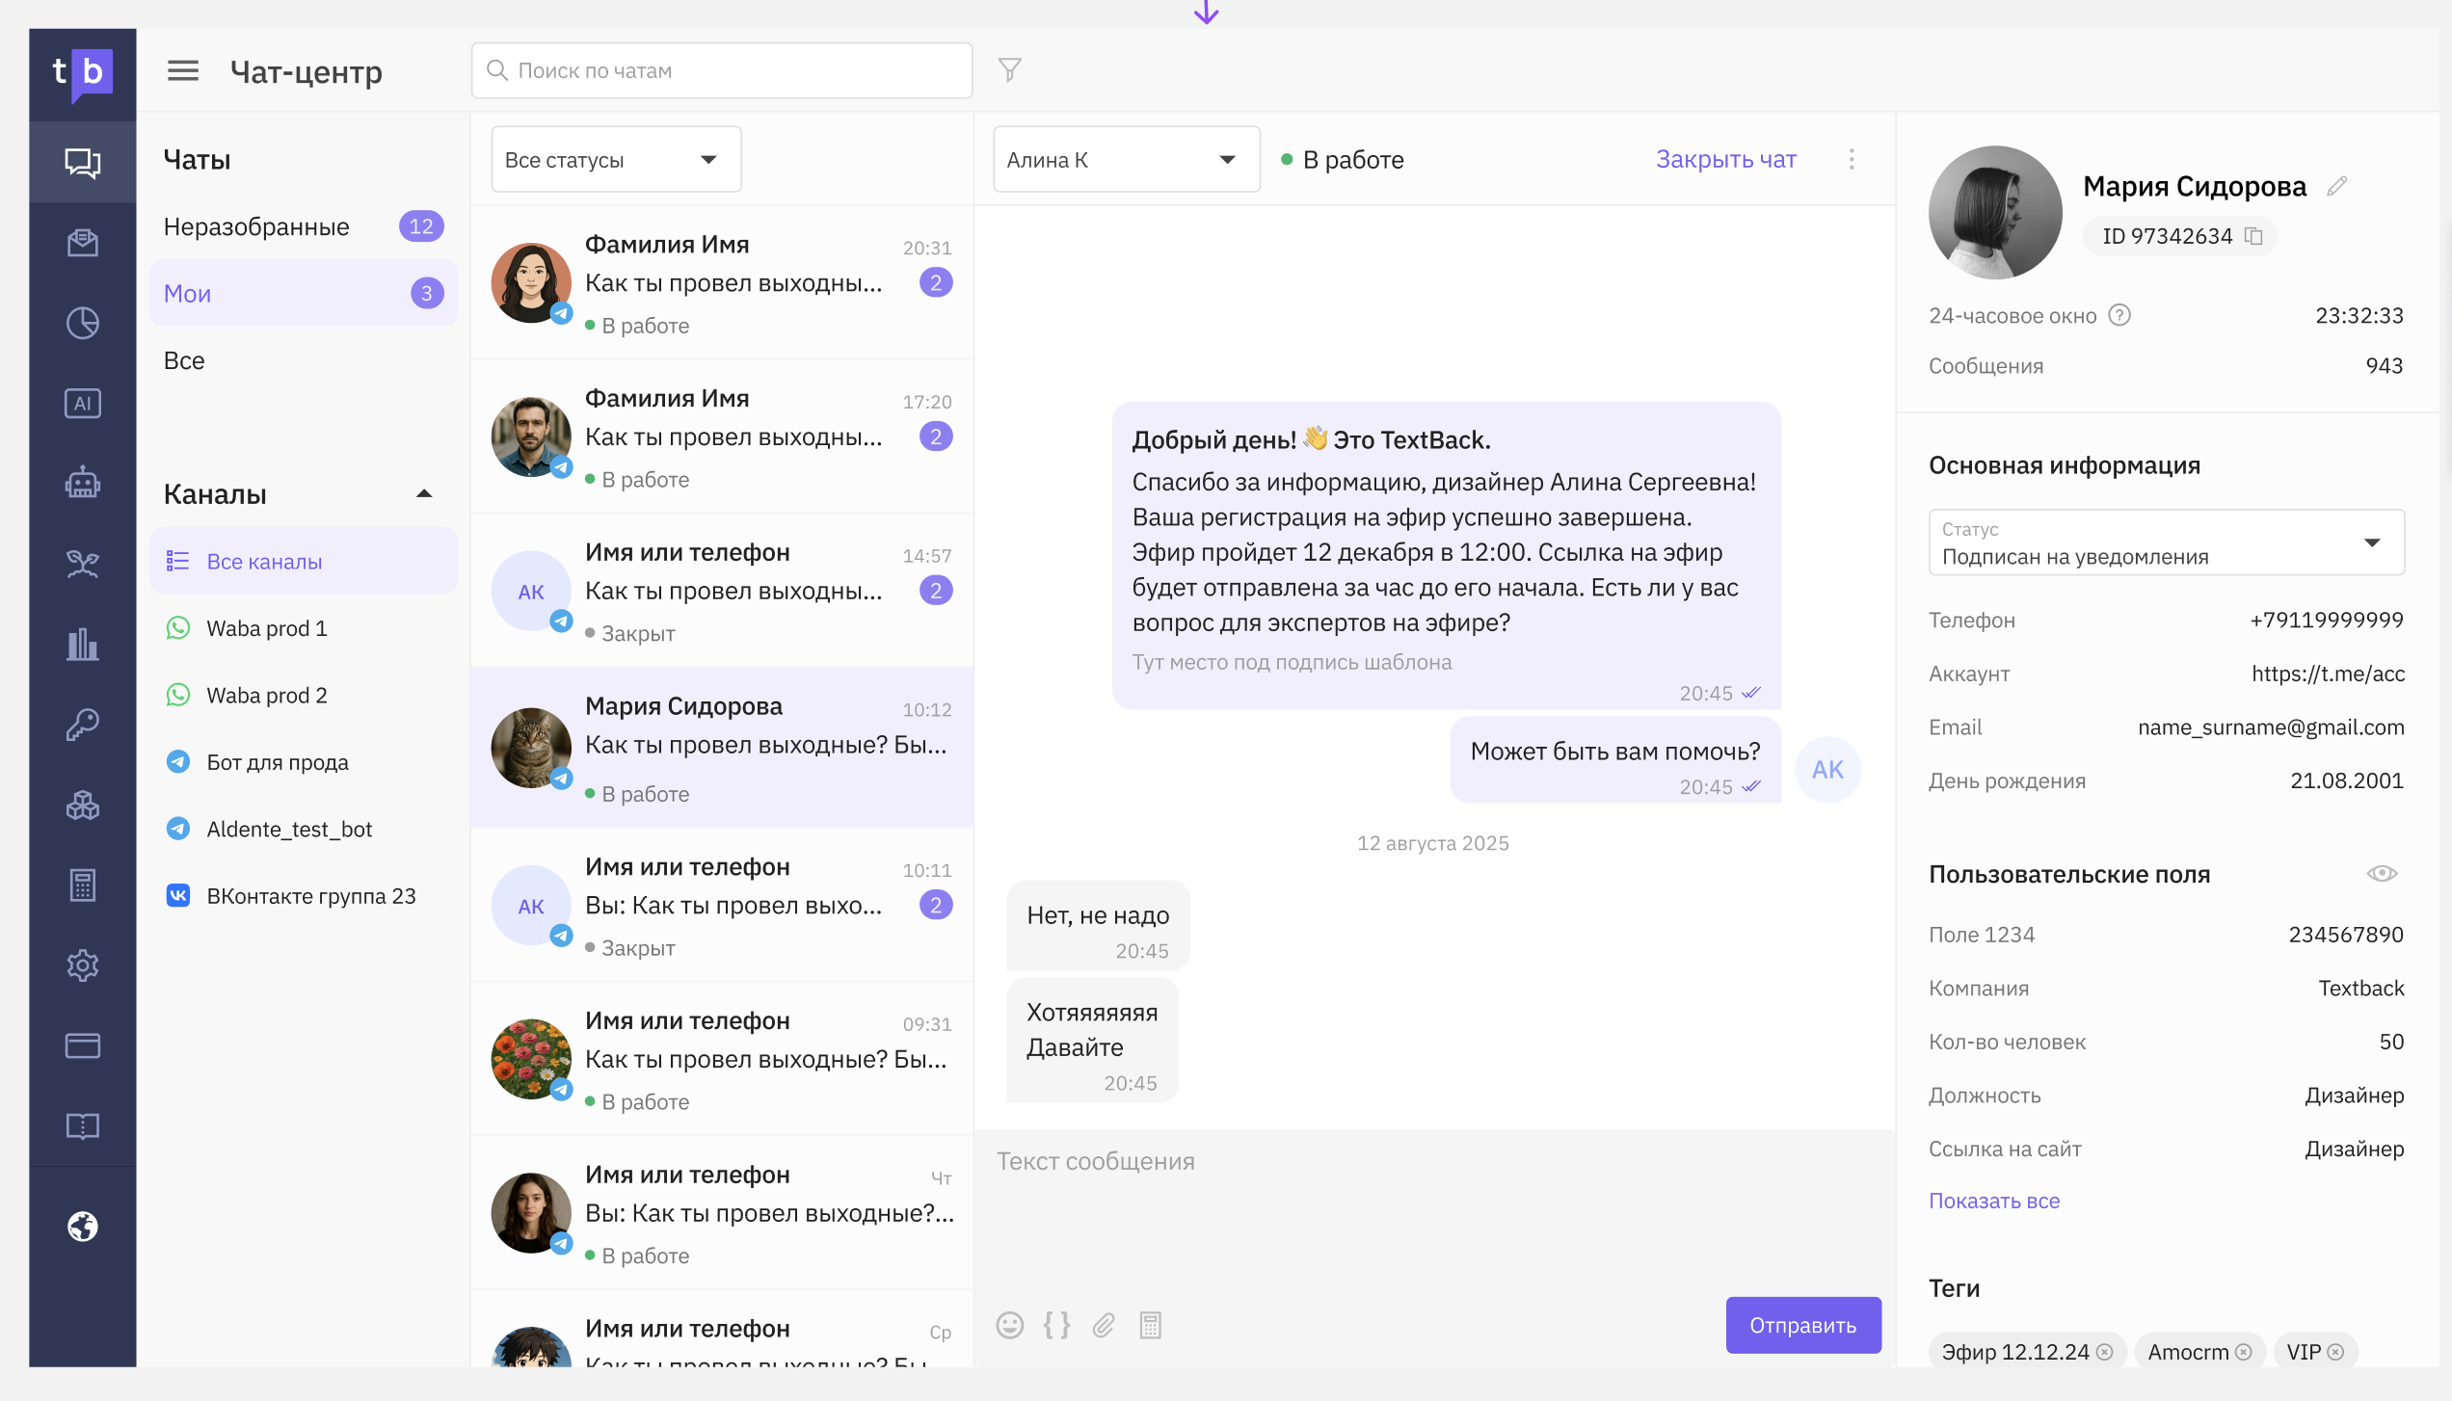Select 'Waba prod 1' channel
2452x1401 pixels.
(267, 628)
